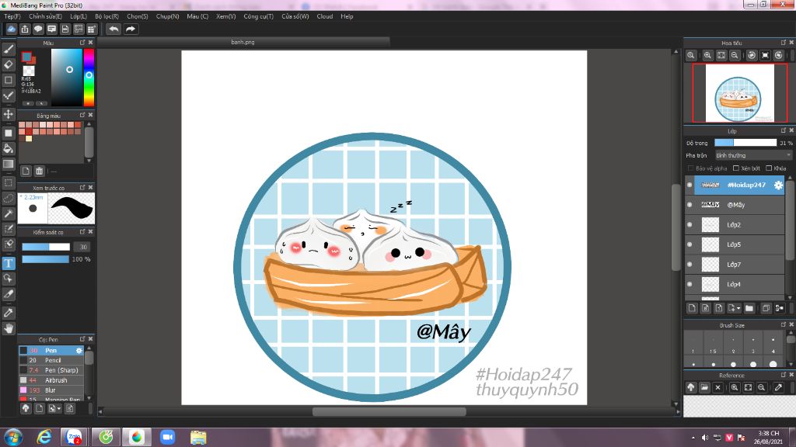The height and width of the screenshot is (447, 796).
Task: Hide the Lớp4 layer
Action: click(x=690, y=284)
